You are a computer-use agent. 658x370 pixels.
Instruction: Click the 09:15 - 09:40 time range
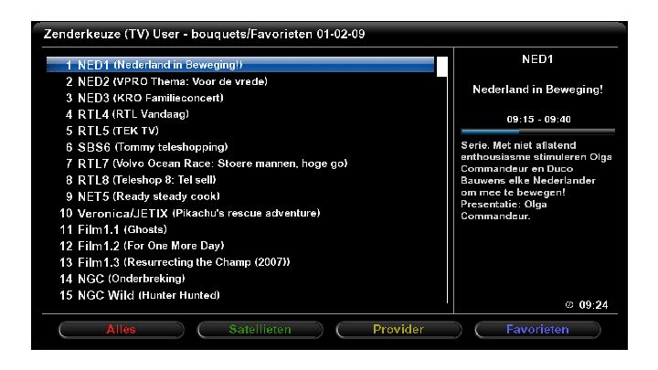coord(538,119)
